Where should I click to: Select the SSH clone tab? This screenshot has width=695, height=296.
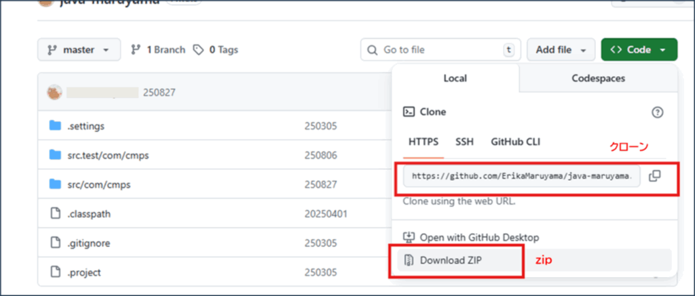pos(465,142)
